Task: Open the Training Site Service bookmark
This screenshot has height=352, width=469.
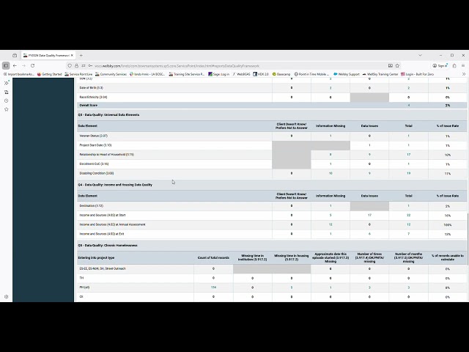Action: pos(187,74)
